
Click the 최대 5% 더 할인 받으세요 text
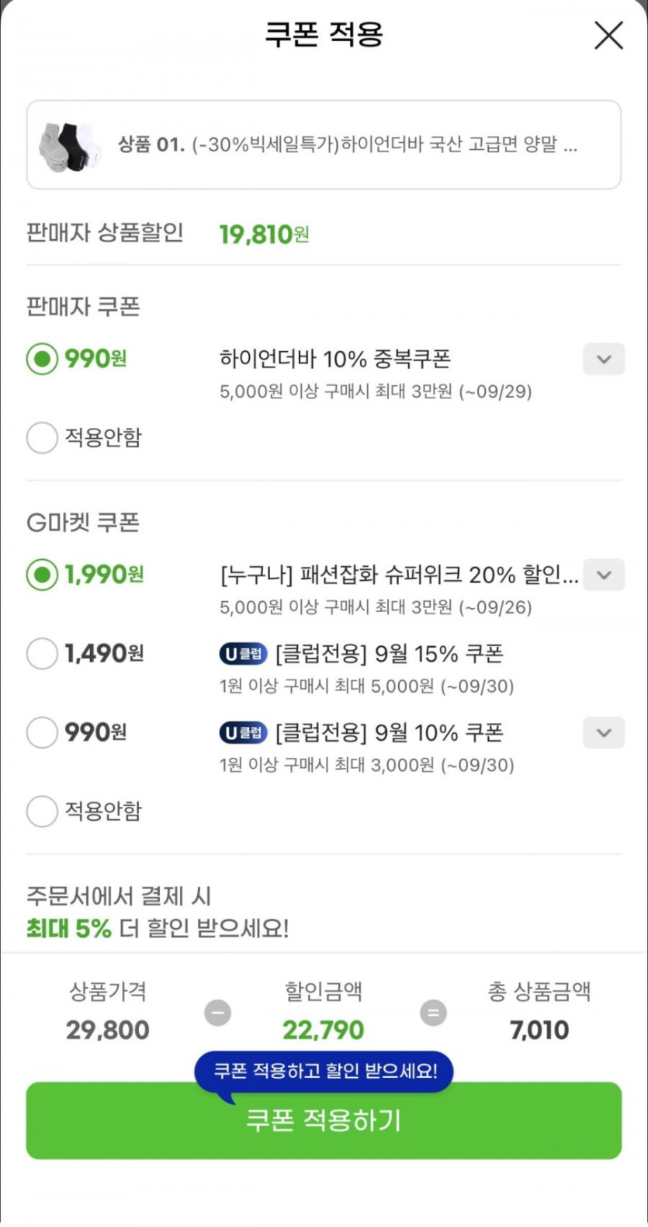click(x=158, y=928)
